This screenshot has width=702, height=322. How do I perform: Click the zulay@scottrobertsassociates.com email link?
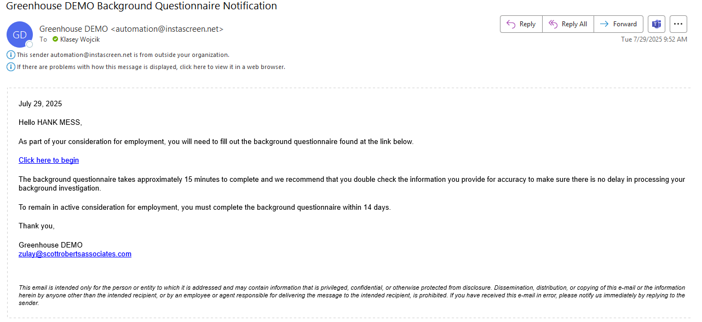(x=75, y=254)
